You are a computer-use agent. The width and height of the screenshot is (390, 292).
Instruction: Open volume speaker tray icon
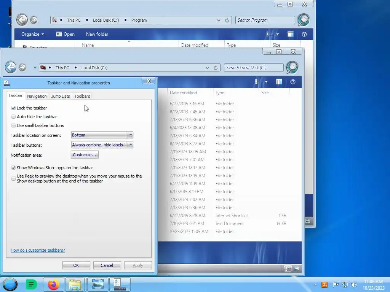(x=354, y=285)
